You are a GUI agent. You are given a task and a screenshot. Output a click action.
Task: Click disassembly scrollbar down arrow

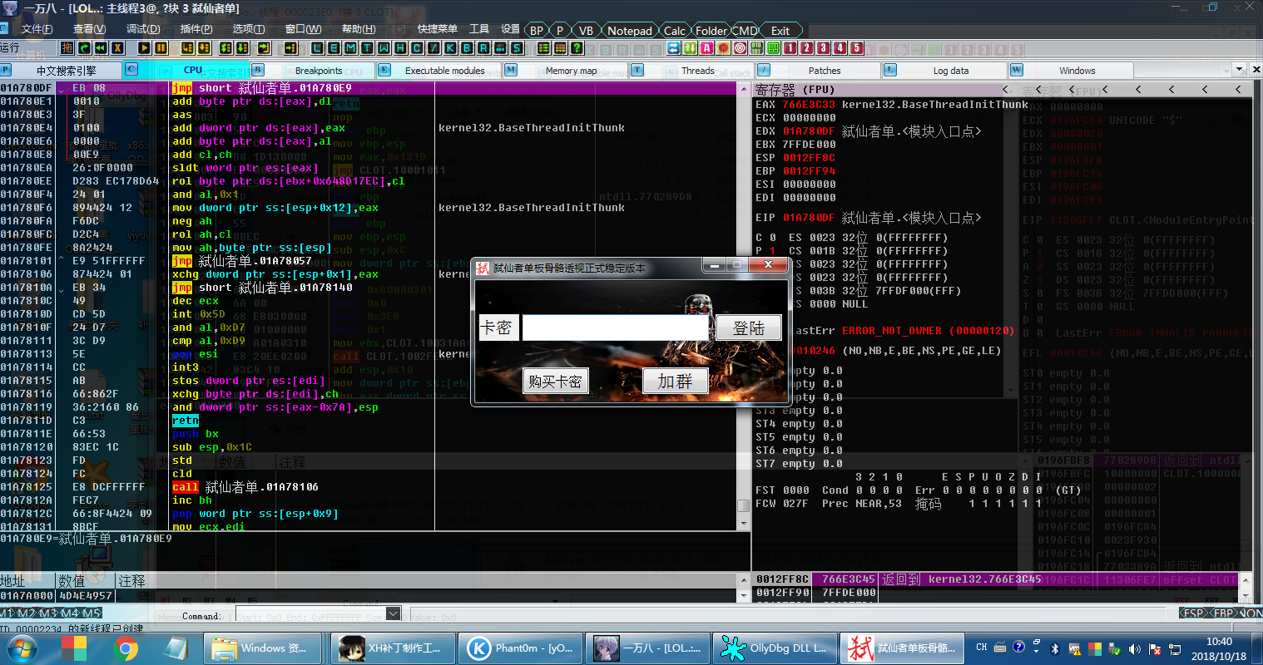point(742,524)
